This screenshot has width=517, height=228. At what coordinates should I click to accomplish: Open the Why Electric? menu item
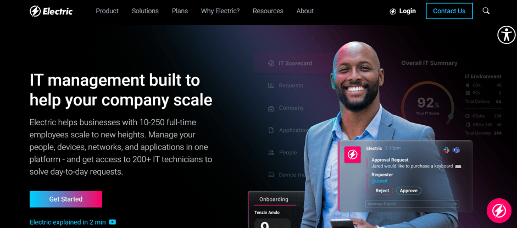220,11
